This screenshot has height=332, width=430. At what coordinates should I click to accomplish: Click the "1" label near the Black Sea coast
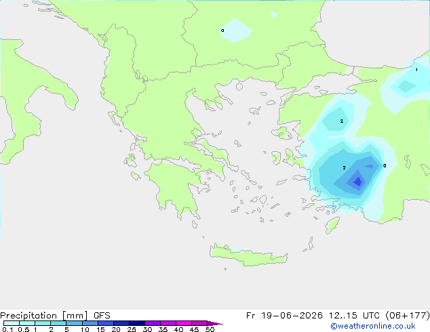416,70
